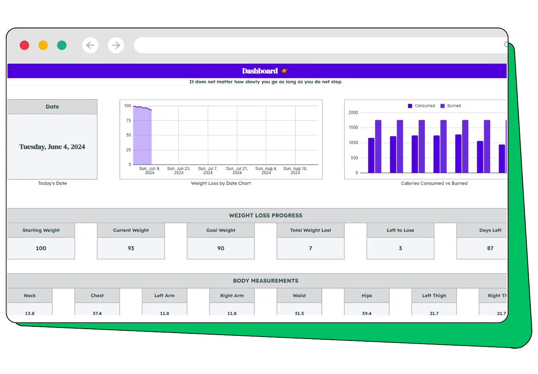Viewport: 538px width, 374px height.
Task: Select the Goal Weight value 90
Action: click(221, 248)
